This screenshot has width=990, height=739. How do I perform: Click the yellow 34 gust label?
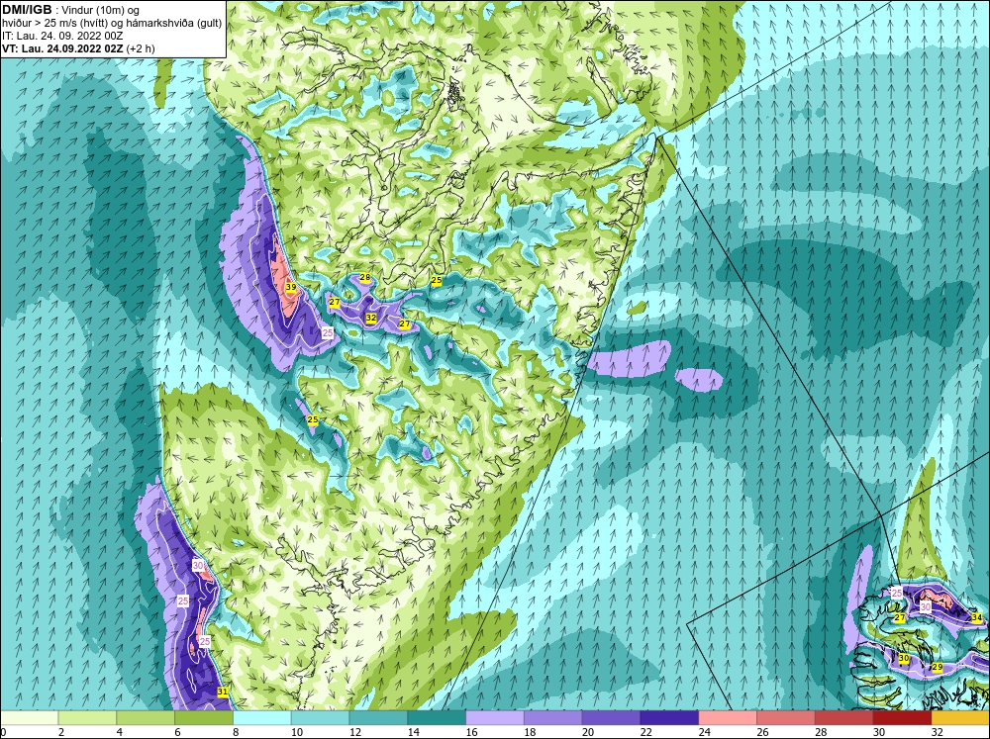[977, 617]
